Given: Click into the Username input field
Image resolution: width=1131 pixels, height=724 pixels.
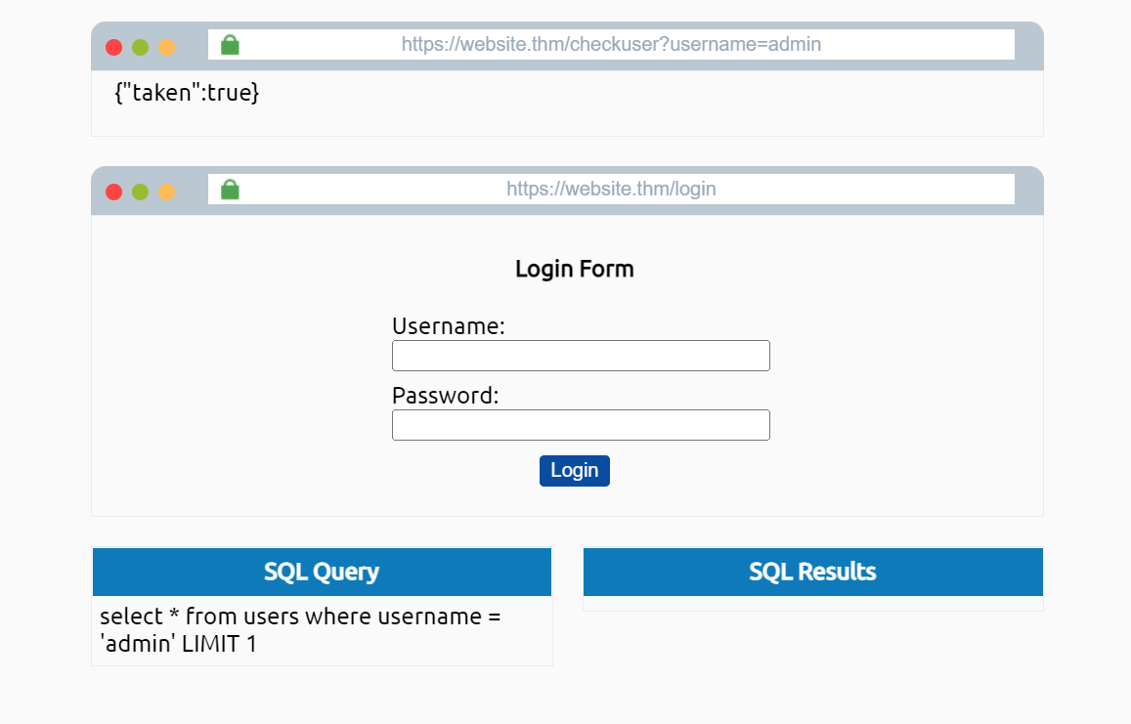Looking at the screenshot, I should (581, 356).
